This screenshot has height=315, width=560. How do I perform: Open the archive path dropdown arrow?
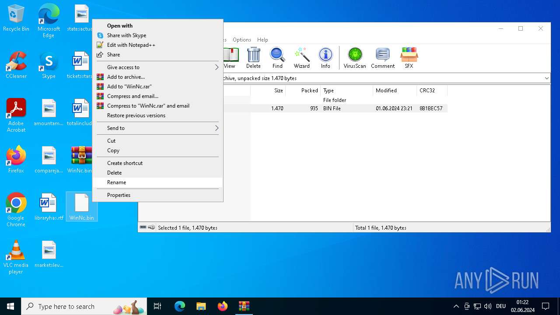546,78
